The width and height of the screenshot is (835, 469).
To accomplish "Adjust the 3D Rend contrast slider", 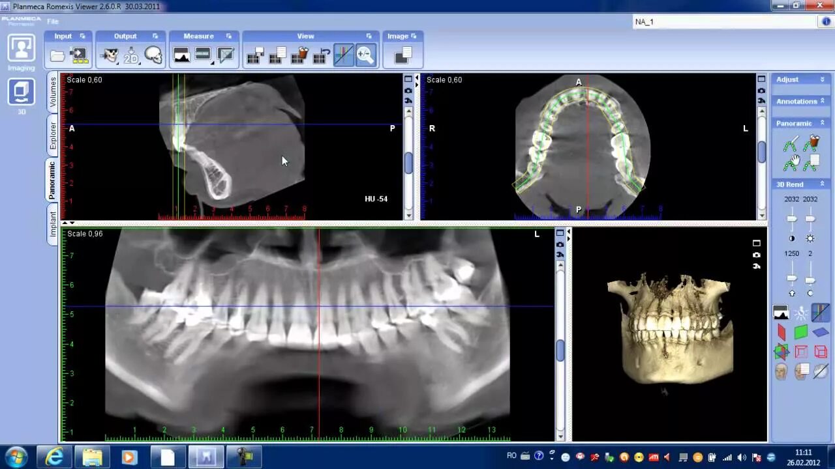I will tap(791, 220).
